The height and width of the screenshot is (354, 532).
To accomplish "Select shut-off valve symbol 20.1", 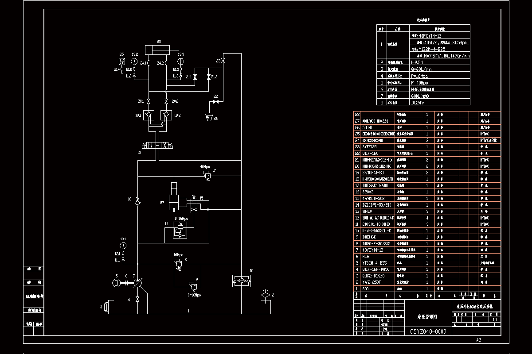I will point(148,101).
